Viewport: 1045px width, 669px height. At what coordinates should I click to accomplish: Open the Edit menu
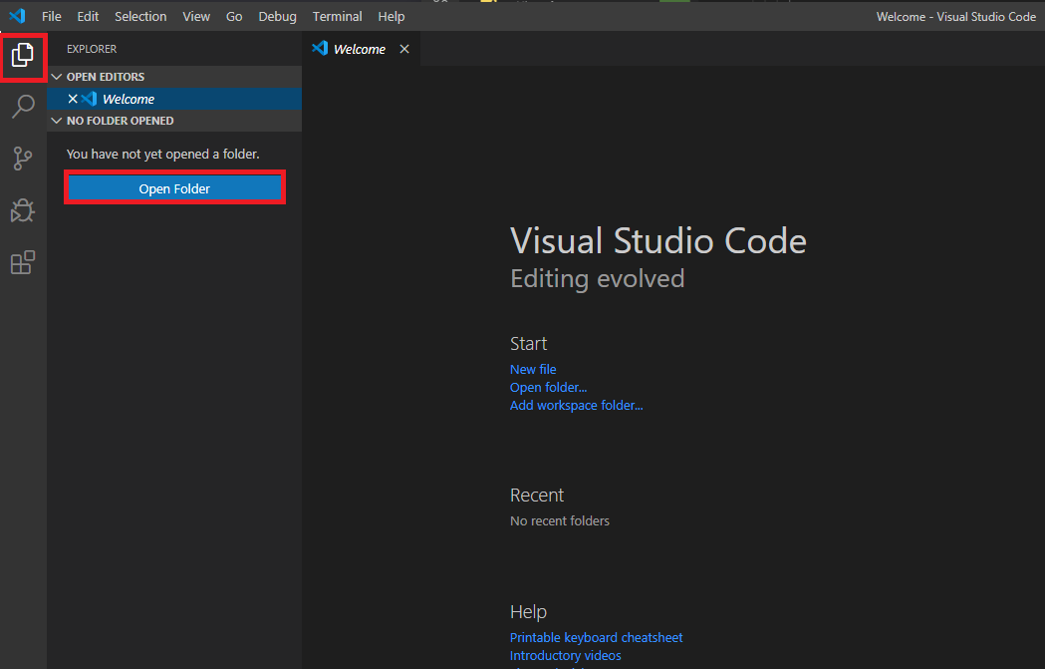88,17
